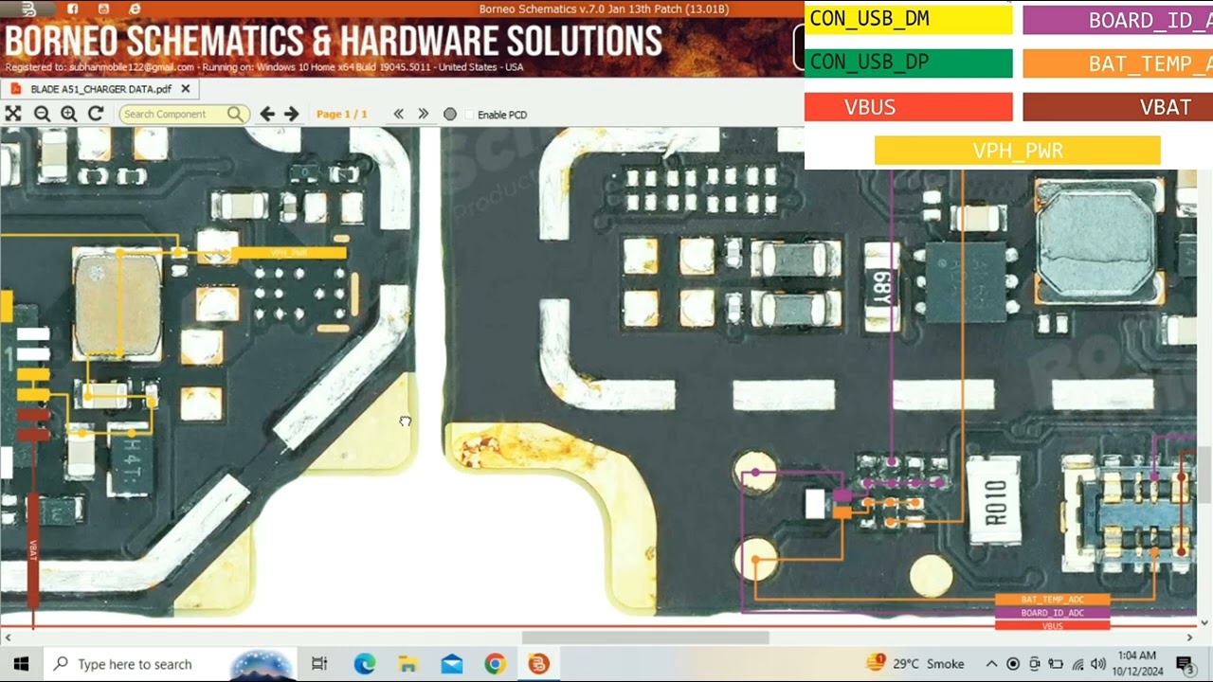Open the notification center icon
1213x682 pixels.
pos(1185,664)
